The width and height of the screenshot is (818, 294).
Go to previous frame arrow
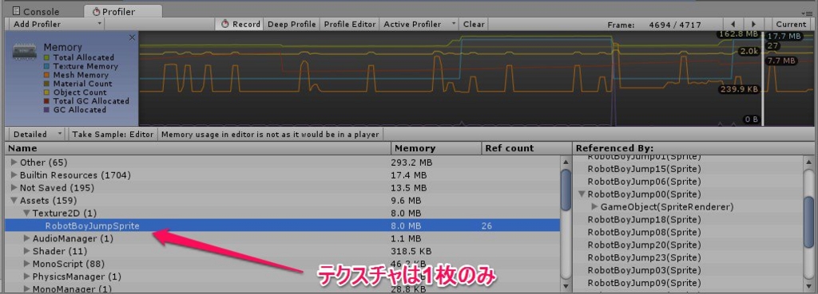tap(733, 24)
